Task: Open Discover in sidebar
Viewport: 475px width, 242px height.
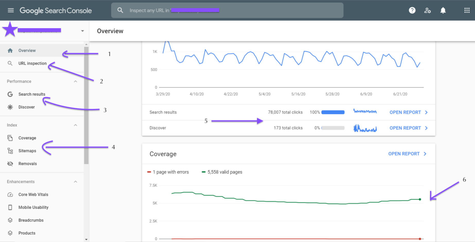Action: click(42, 107)
